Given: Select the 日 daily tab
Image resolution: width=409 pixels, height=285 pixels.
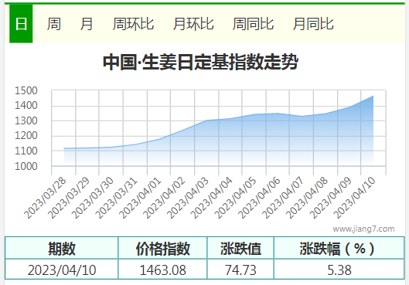Looking at the screenshot, I should pyautogui.click(x=21, y=24).
